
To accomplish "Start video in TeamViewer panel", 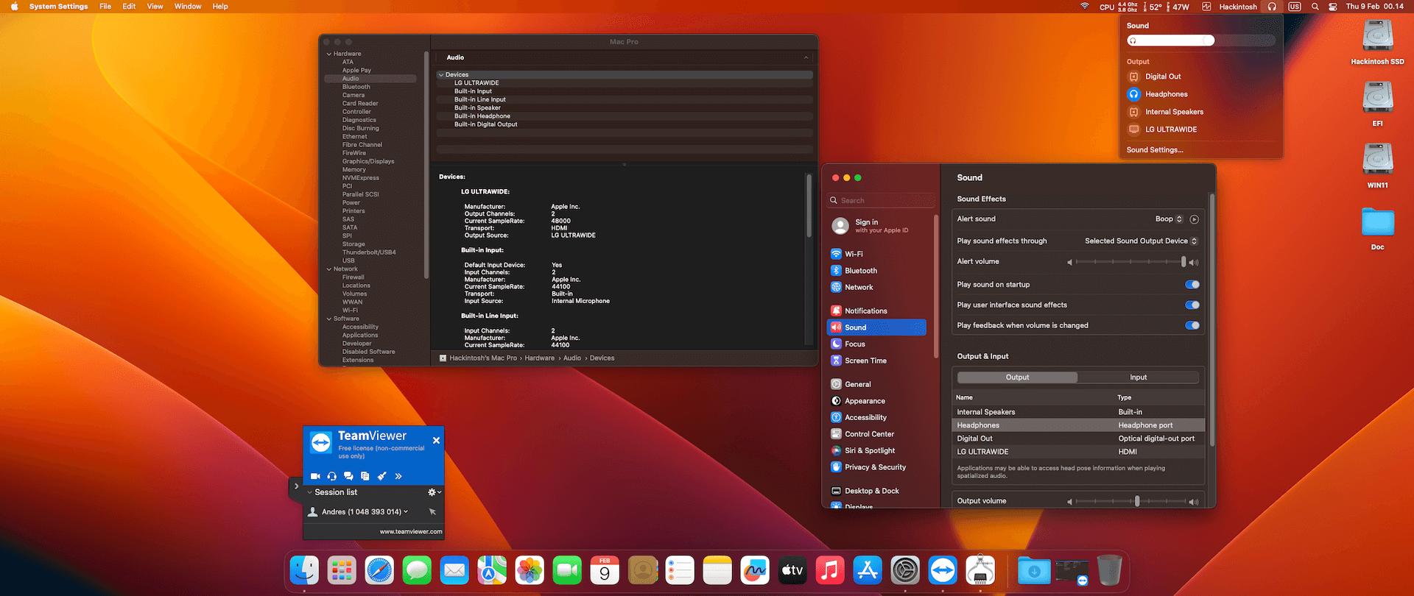I will pos(315,476).
